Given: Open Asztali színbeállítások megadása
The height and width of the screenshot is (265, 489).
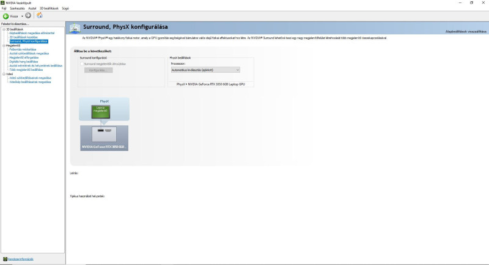Looking at the screenshot, I should coord(29,53).
